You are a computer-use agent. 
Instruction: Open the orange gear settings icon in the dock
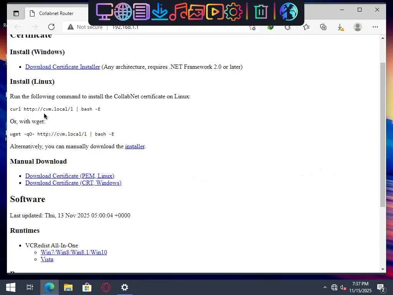tap(233, 12)
